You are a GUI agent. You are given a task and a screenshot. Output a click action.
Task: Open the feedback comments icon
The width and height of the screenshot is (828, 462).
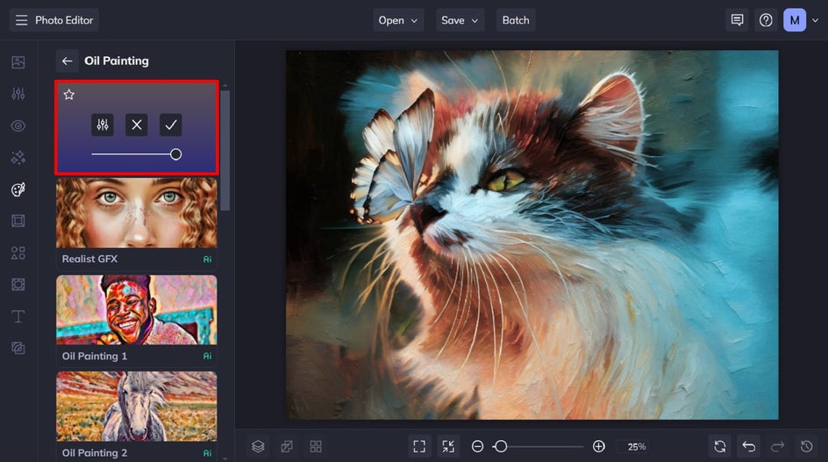[x=737, y=20]
